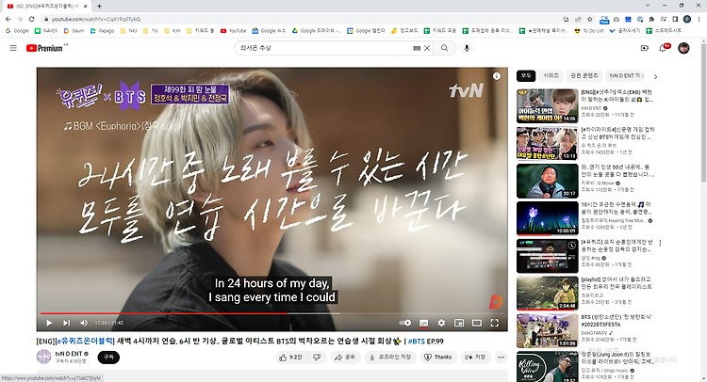Open player settings gear icon
This screenshot has width=707, height=382.
coord(441,323)
